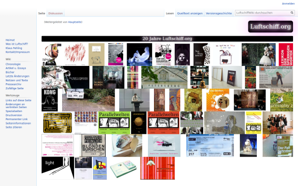Open Links auf diese Seite
Screen dimensions: 298x186
click(x=18, y=100)
